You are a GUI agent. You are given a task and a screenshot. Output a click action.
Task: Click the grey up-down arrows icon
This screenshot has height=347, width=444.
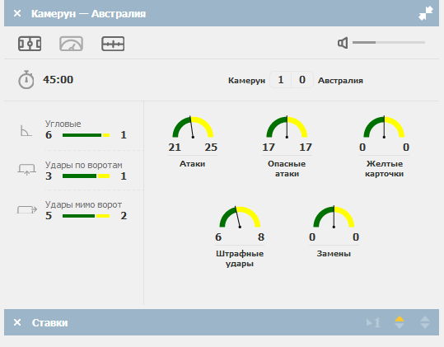coord(425,322)
